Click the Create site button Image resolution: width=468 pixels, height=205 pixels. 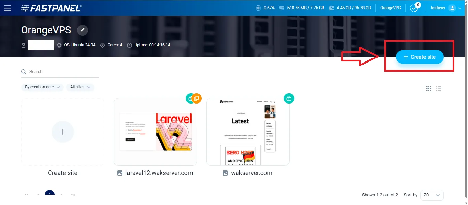[419, 57]
